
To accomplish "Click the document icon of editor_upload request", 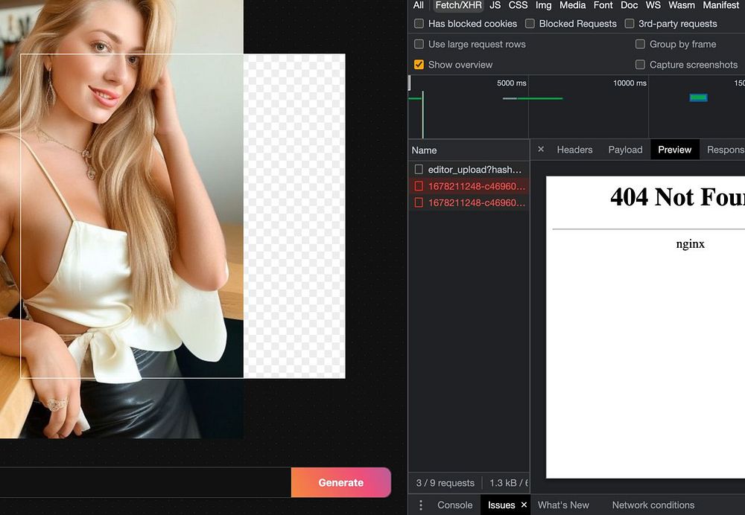I will (x=419, y=170).
